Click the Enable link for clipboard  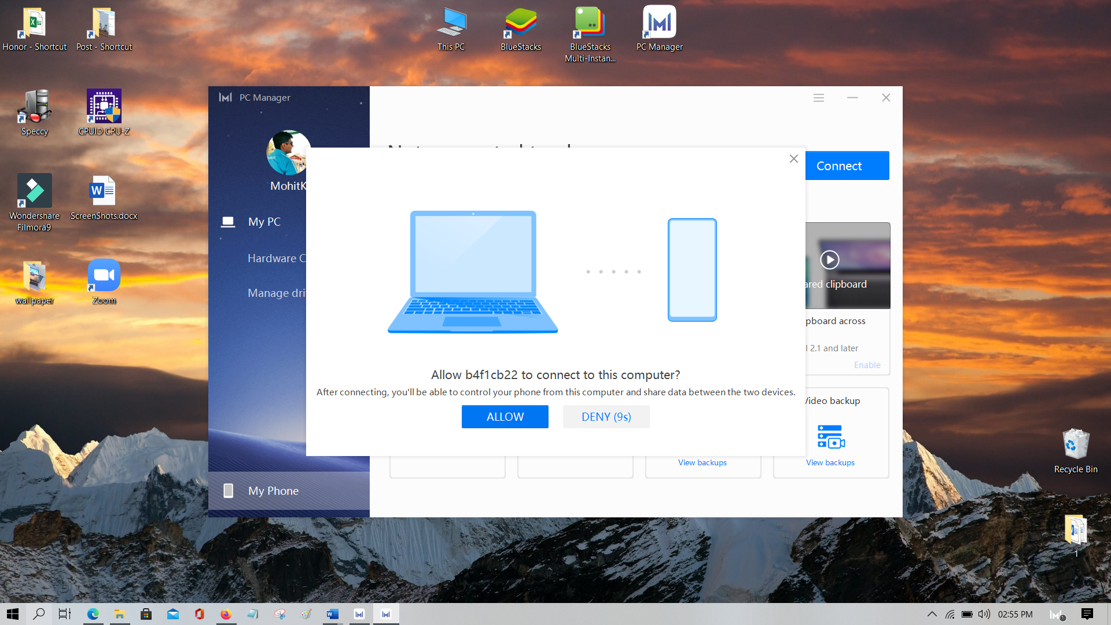point(867,365)
